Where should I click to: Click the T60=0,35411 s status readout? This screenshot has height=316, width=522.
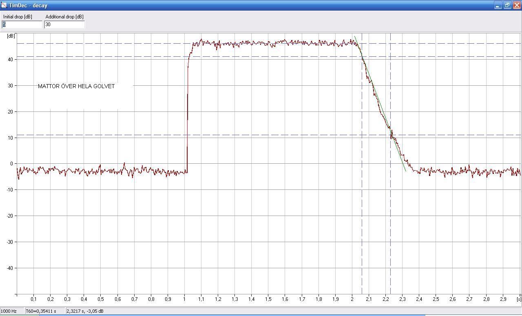tap(41, 311)
